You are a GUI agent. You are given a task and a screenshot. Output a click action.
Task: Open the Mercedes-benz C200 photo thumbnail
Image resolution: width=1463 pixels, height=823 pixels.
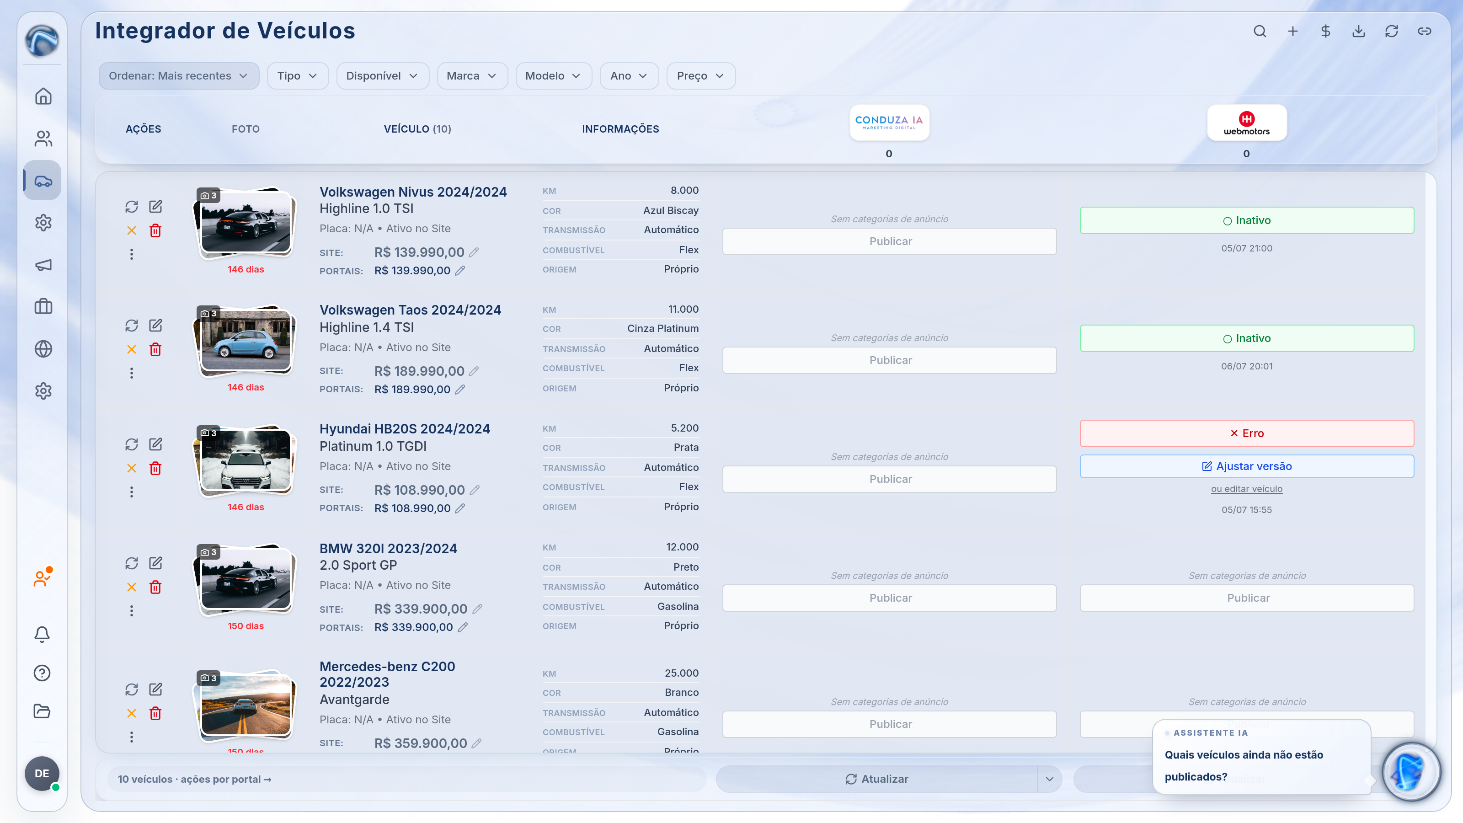pos(246,705)
